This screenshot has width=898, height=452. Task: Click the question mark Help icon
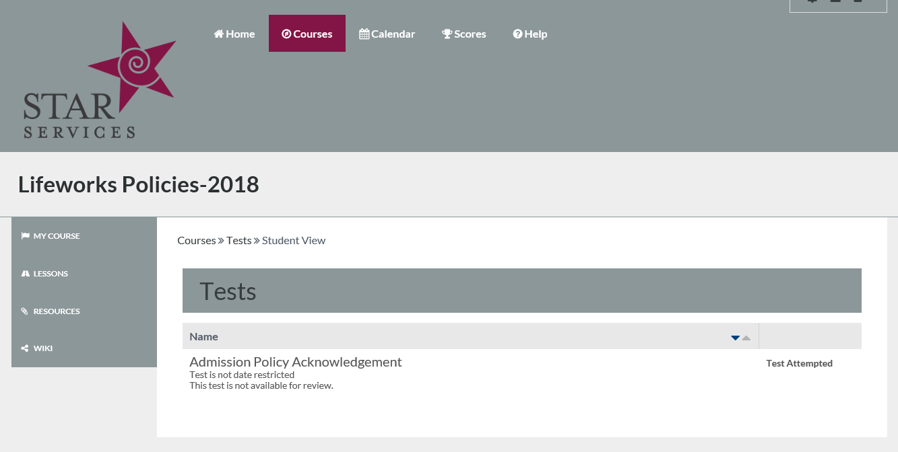[x=517, y=34]
